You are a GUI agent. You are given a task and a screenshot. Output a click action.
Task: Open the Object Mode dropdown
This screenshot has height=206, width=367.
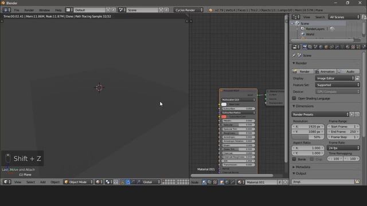tap(78, 182)
